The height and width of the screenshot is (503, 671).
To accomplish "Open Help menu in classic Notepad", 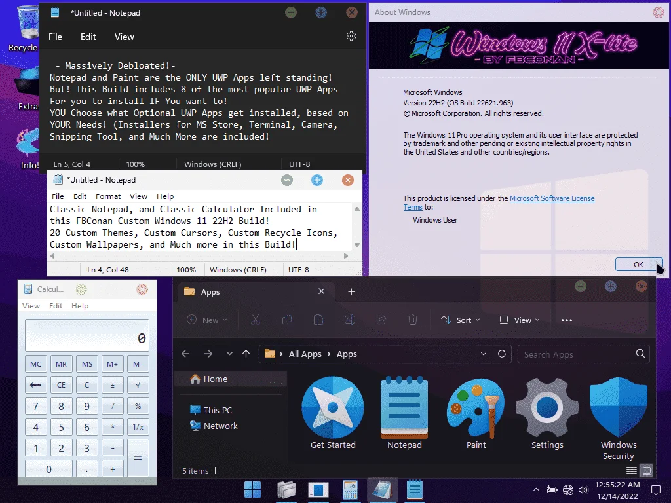I will 165,196.
